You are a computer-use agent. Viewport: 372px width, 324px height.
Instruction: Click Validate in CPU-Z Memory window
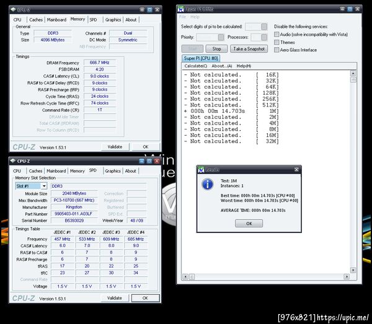(115, 147)
